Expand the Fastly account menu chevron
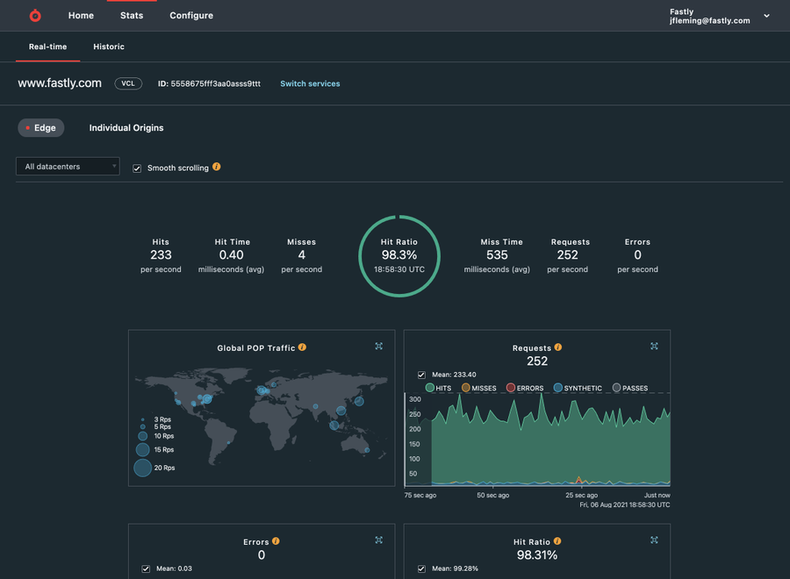790x579 pixels. click(x=766, y=16)
